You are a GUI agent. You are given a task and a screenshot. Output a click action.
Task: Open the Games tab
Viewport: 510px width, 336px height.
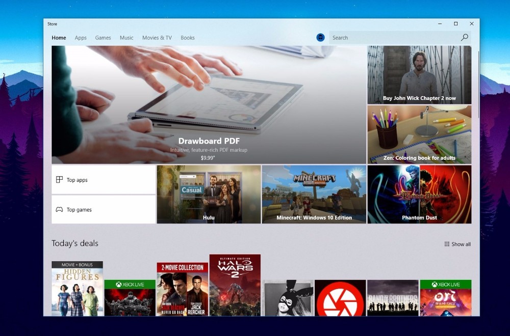[x=103, y=38]
